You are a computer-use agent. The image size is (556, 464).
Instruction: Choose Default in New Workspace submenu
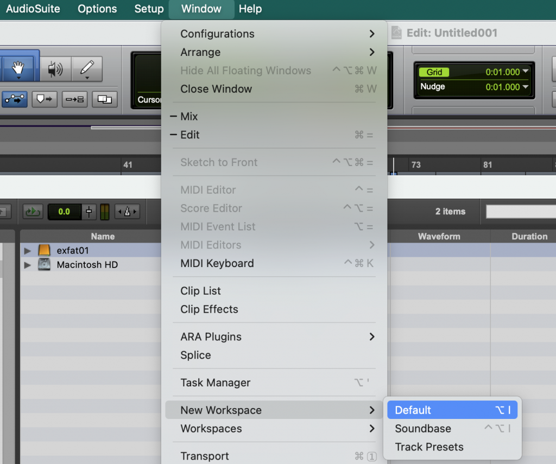point(413,410)
